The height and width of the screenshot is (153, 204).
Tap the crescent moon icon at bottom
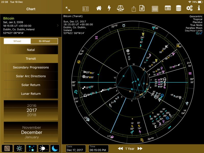(55, 148)
